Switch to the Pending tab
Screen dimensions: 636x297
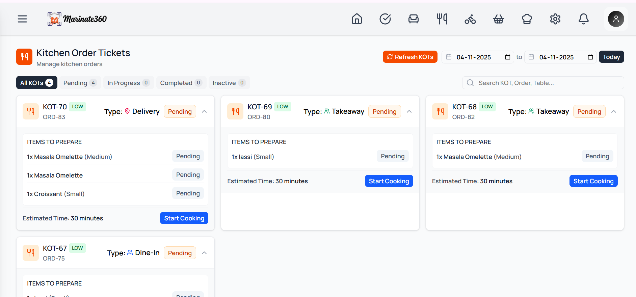pos(80,83)
